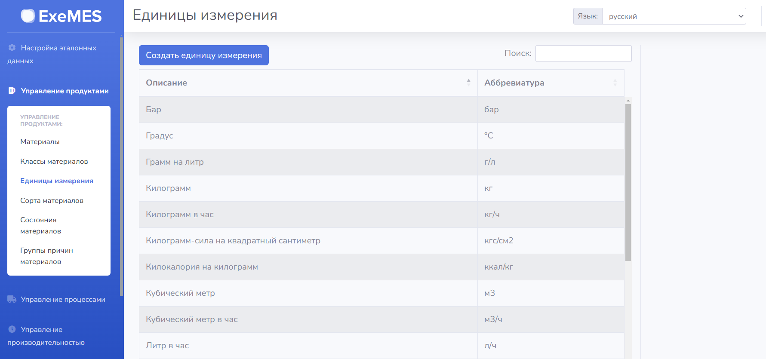This screenshot has width=766, height=359.
Task: Collapse the Управление продуктами section
Action: click(65, 91)
